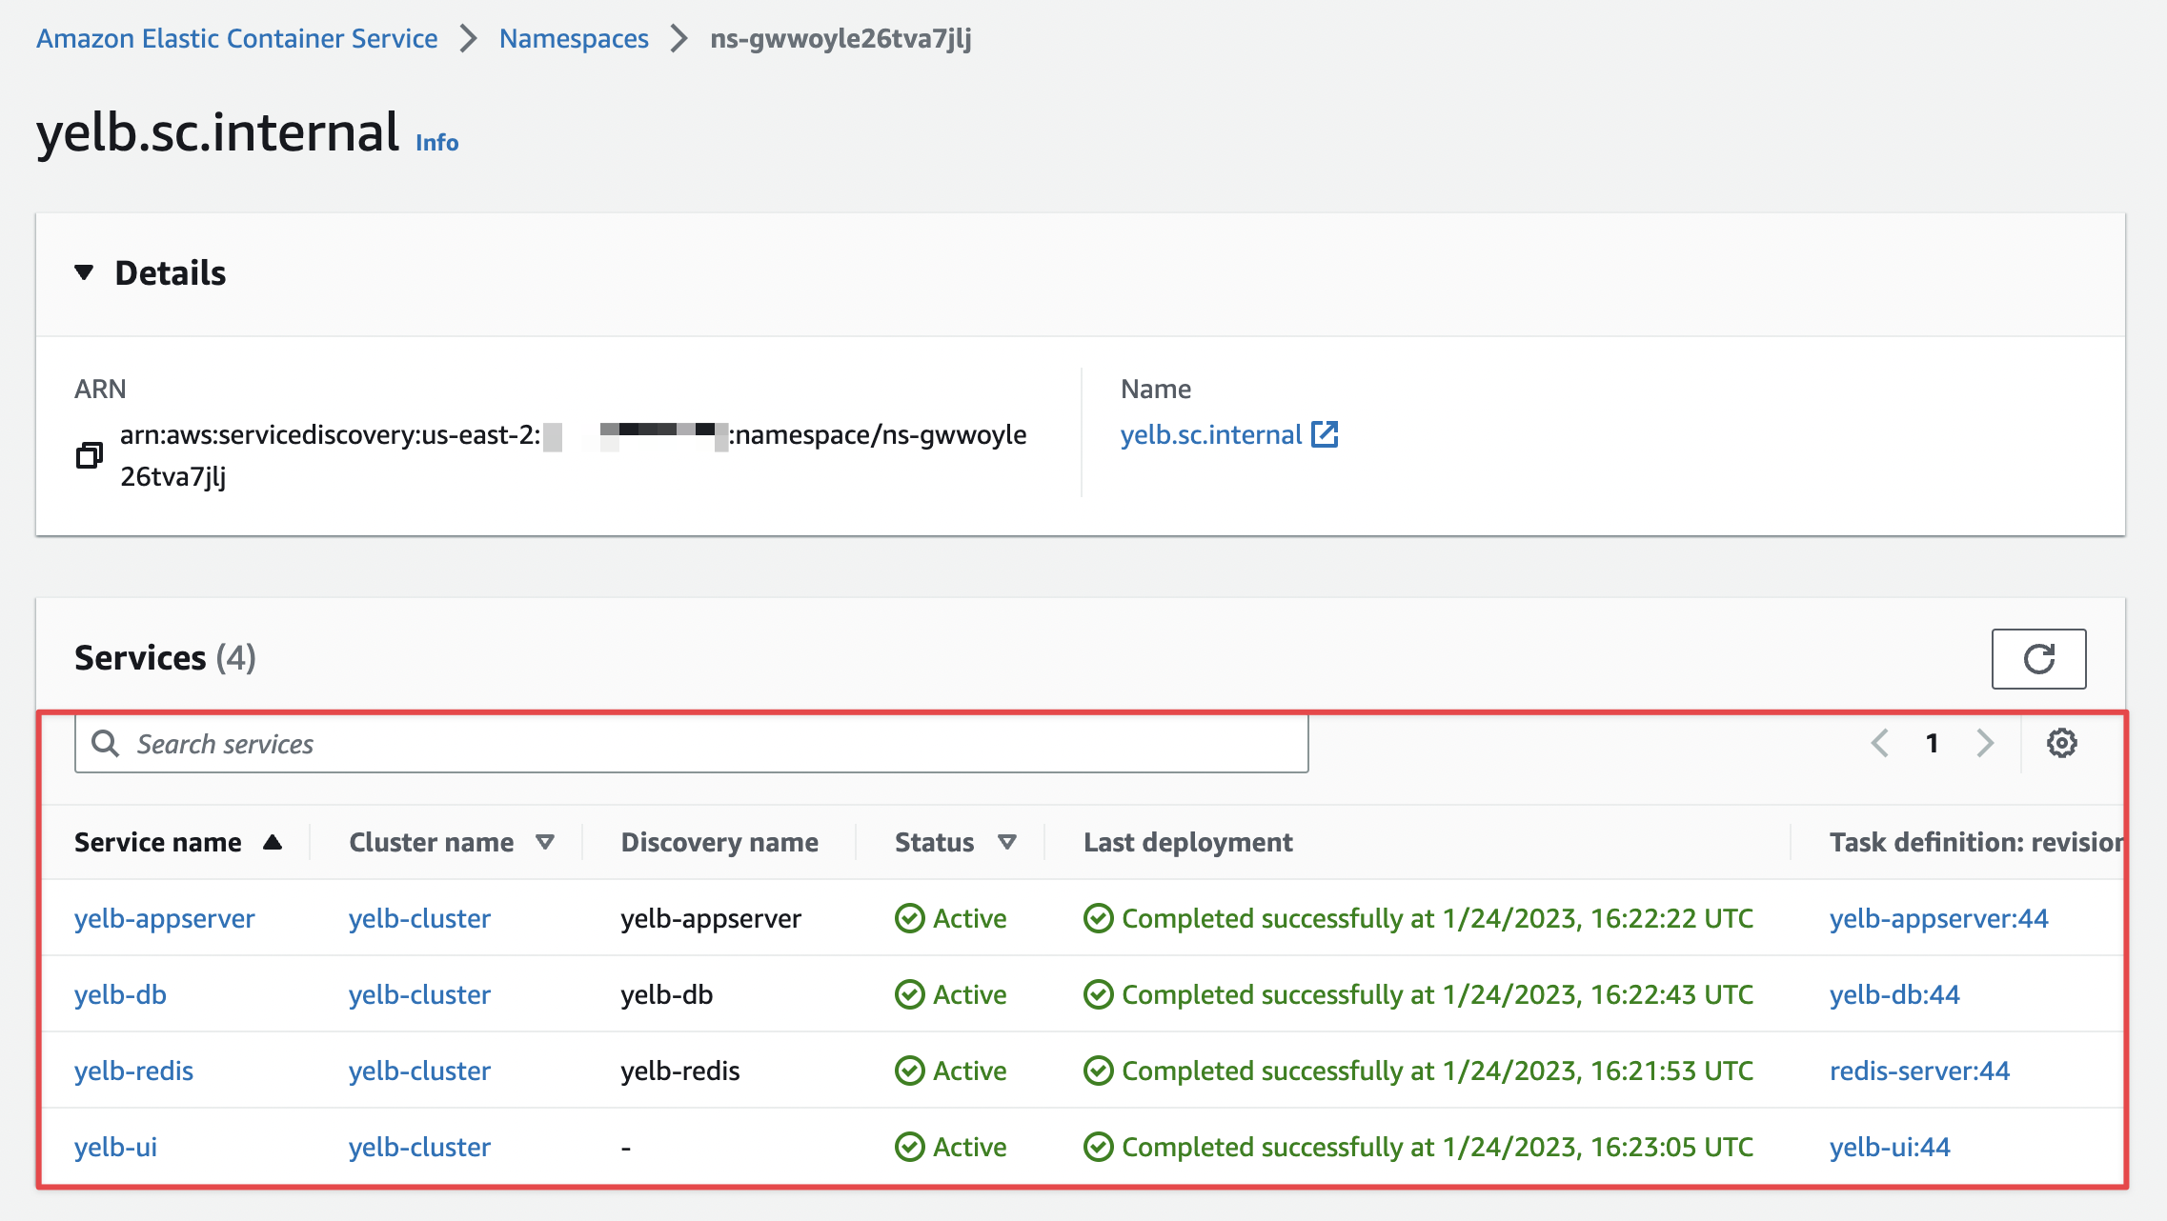Open Amazon Elastic Container Service breadcrumb
Screen dimensions: 2167x1221
tap(237, 38)
